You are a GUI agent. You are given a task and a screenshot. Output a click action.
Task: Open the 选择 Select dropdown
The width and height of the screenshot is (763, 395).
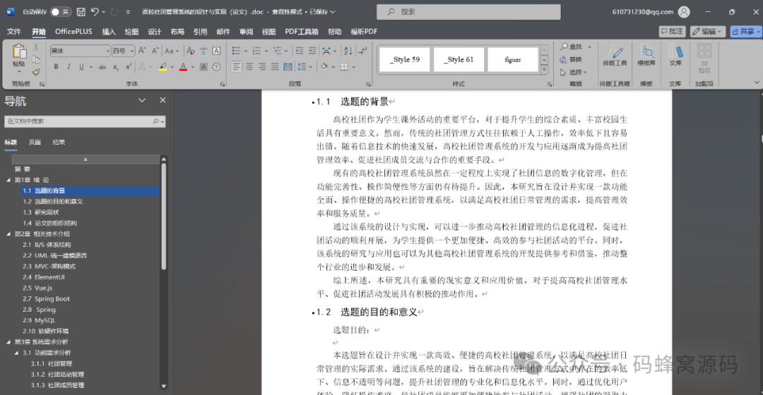574,72
